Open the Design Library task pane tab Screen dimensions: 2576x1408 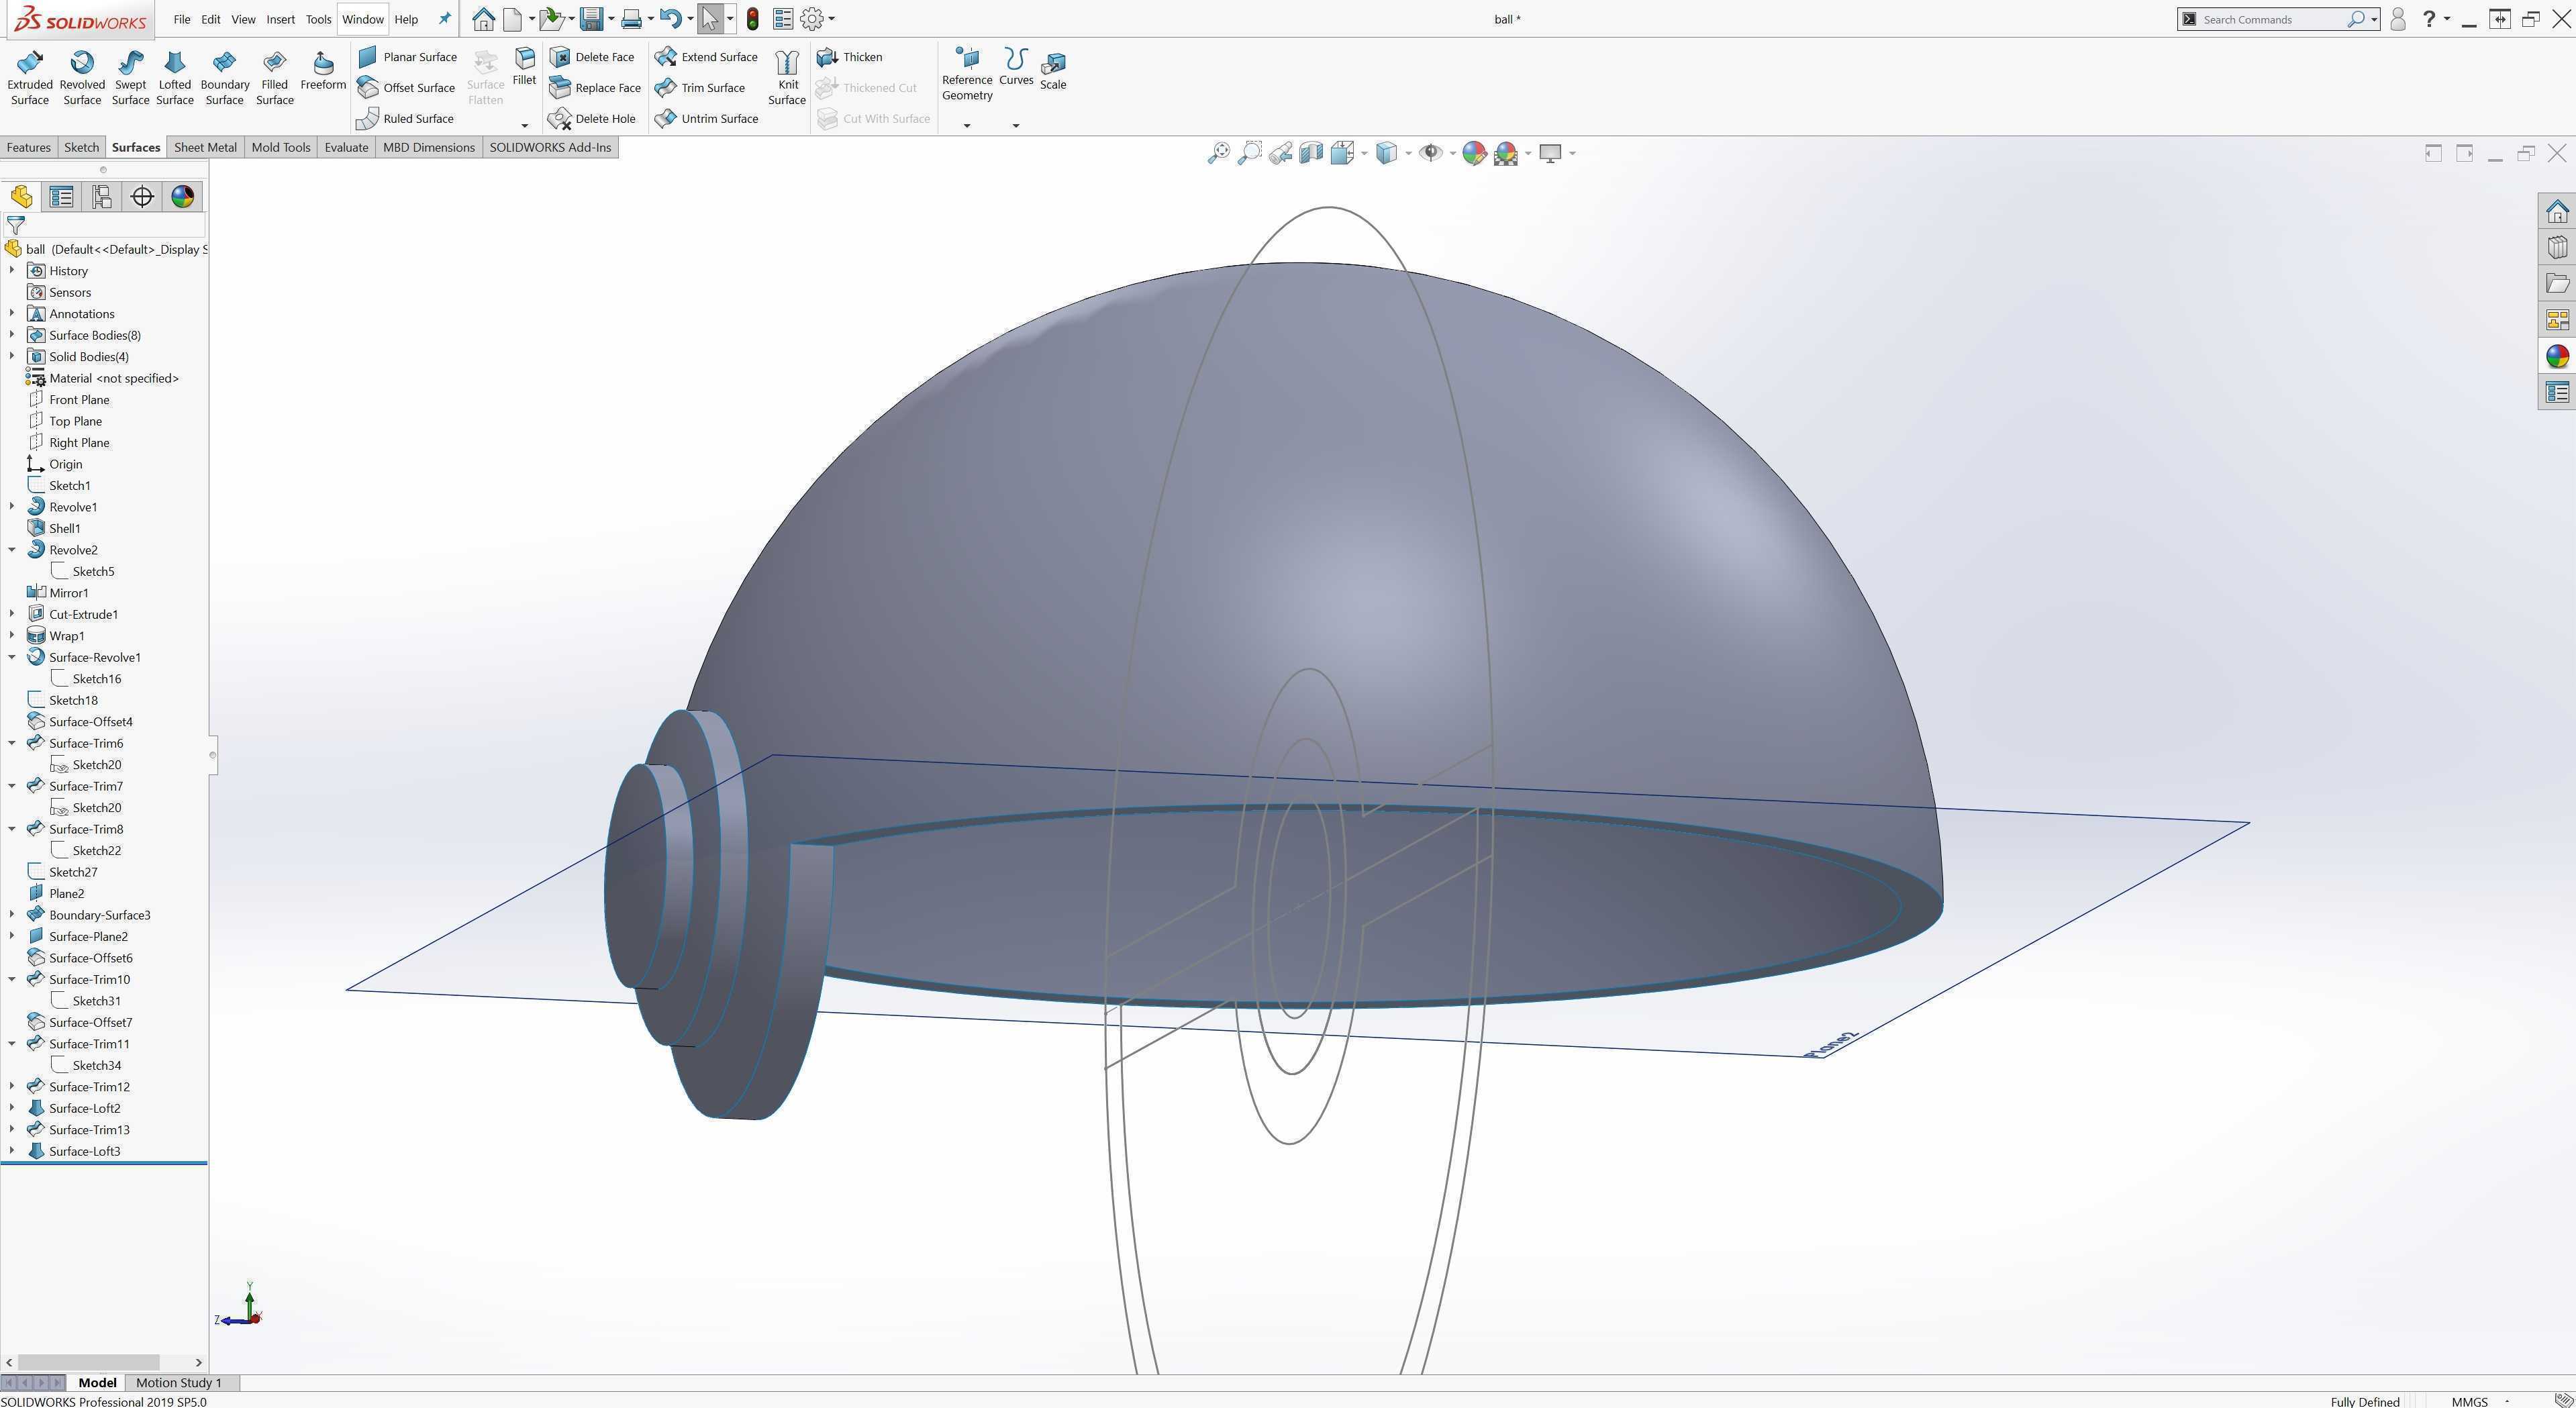[x=2557, y=247]
